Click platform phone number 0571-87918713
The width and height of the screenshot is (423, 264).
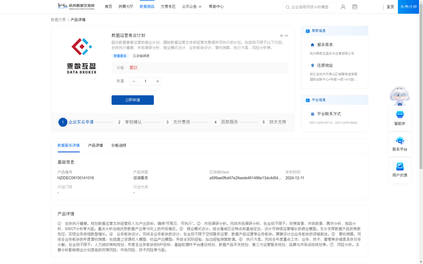(x=321, y=123)
